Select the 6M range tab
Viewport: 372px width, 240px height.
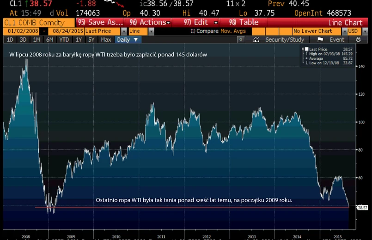[49, 40]
